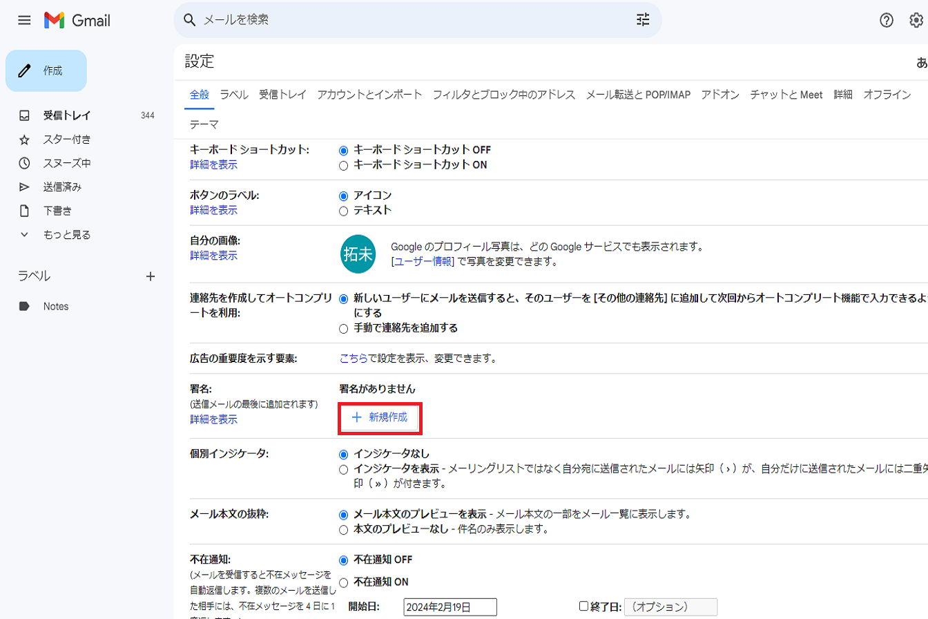Enable 不在通知 ON radio button
This screenshot has width=928, height=619.
tap(343, 582)
